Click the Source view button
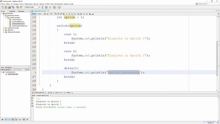The width and height of the screenshot is (220, 124). [x=34, y=14]
